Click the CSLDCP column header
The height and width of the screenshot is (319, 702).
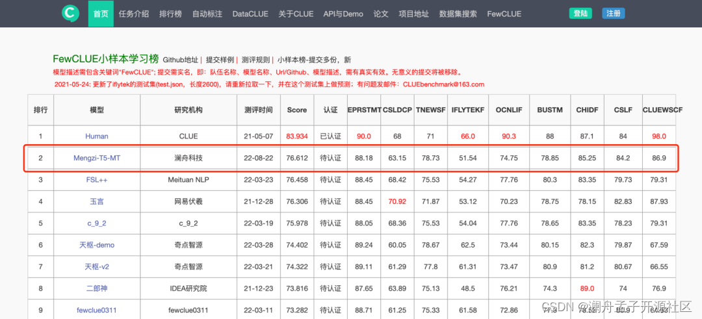[397, 110]
